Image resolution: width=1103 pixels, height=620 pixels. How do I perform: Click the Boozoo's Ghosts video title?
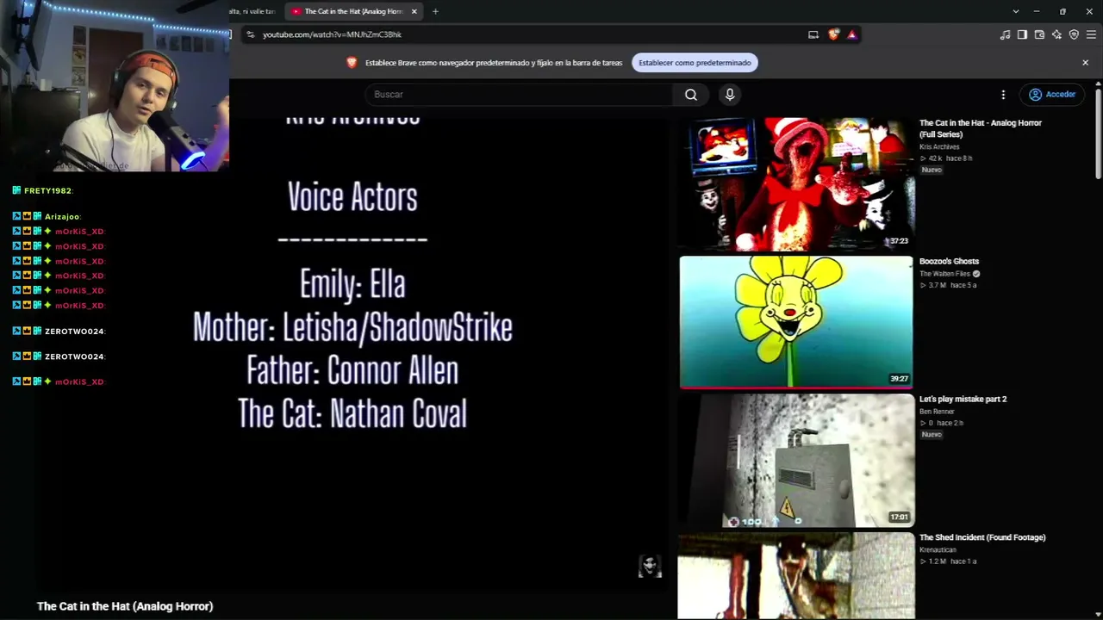pos(949,261)
